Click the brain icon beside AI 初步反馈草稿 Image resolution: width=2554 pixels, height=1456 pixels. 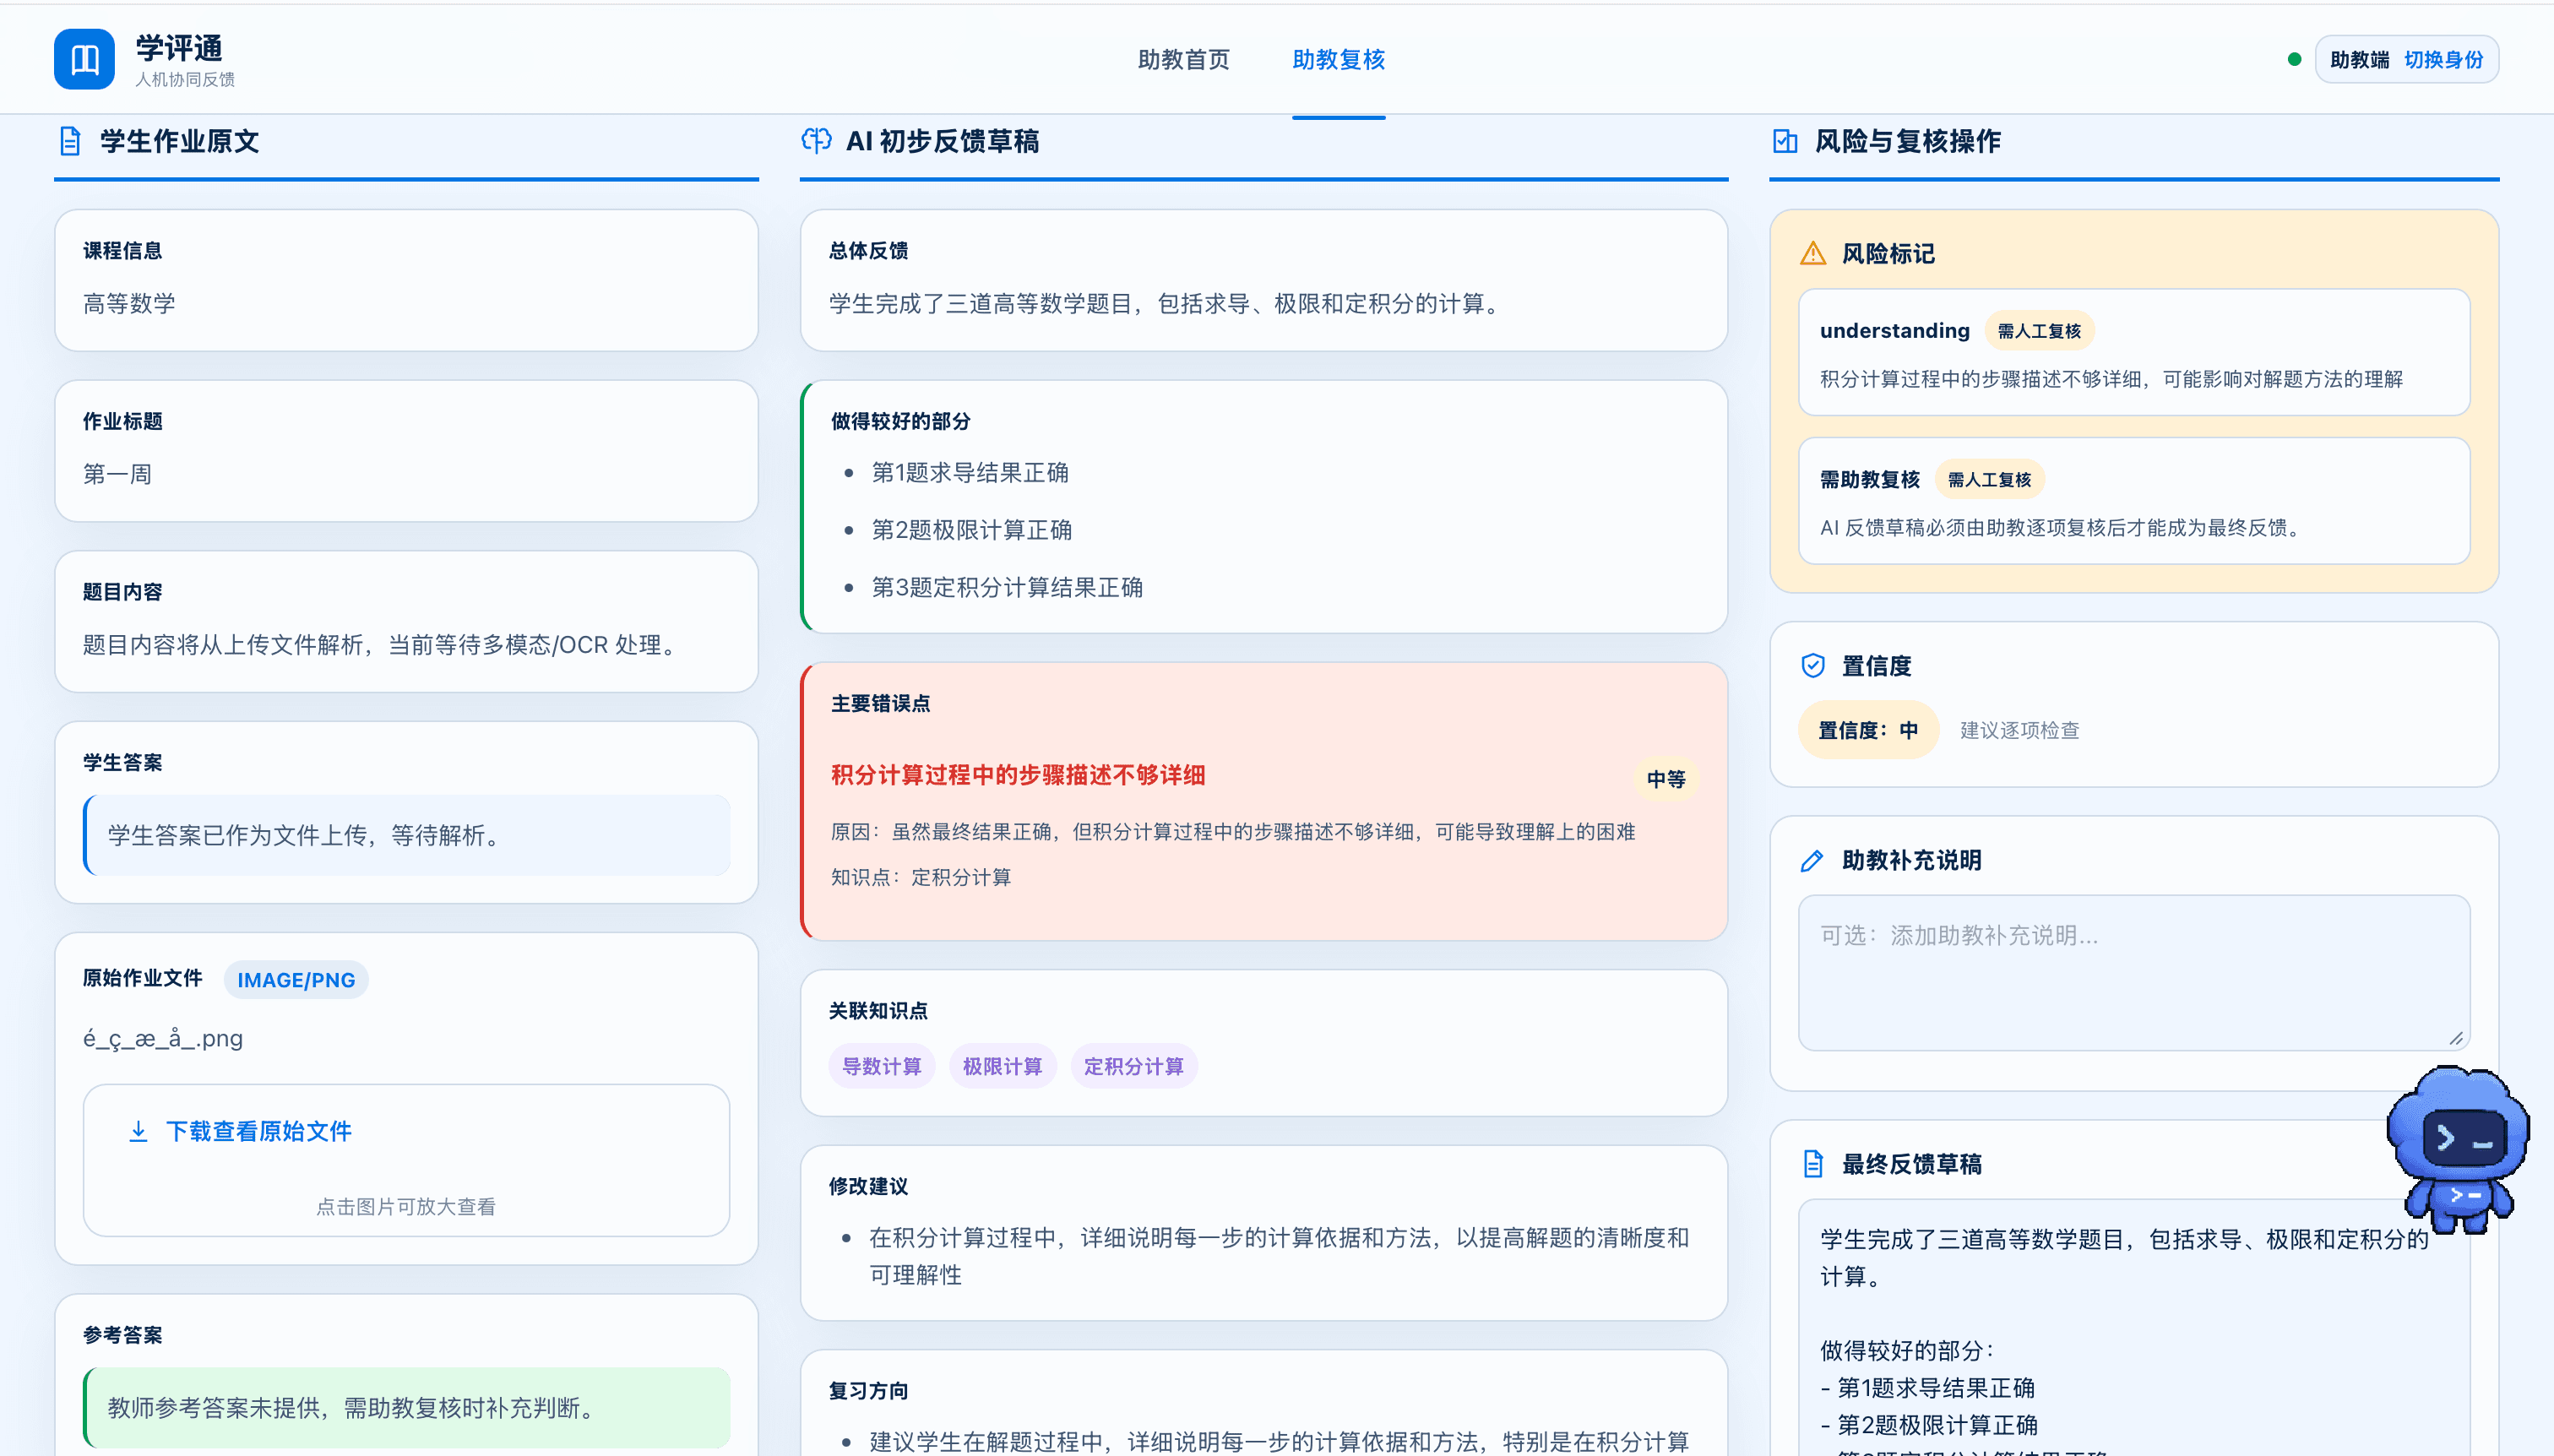816,141
